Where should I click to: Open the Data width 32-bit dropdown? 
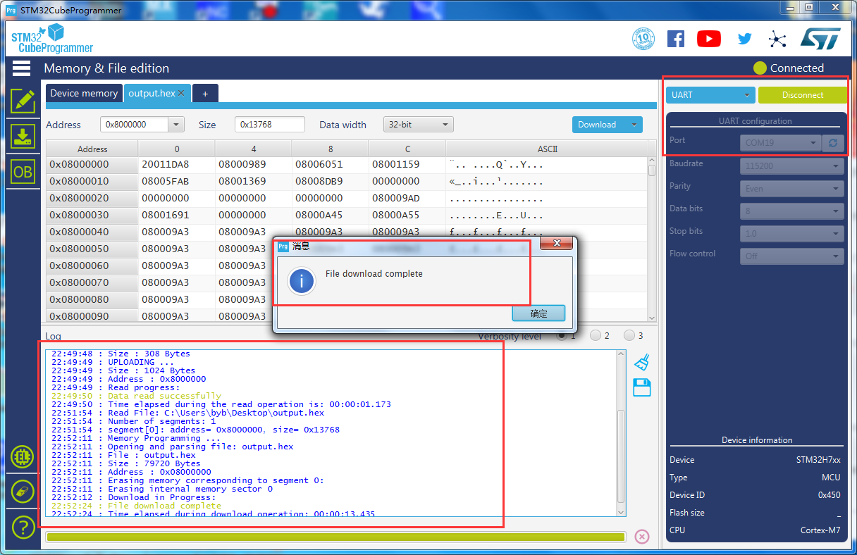(418, 125)
